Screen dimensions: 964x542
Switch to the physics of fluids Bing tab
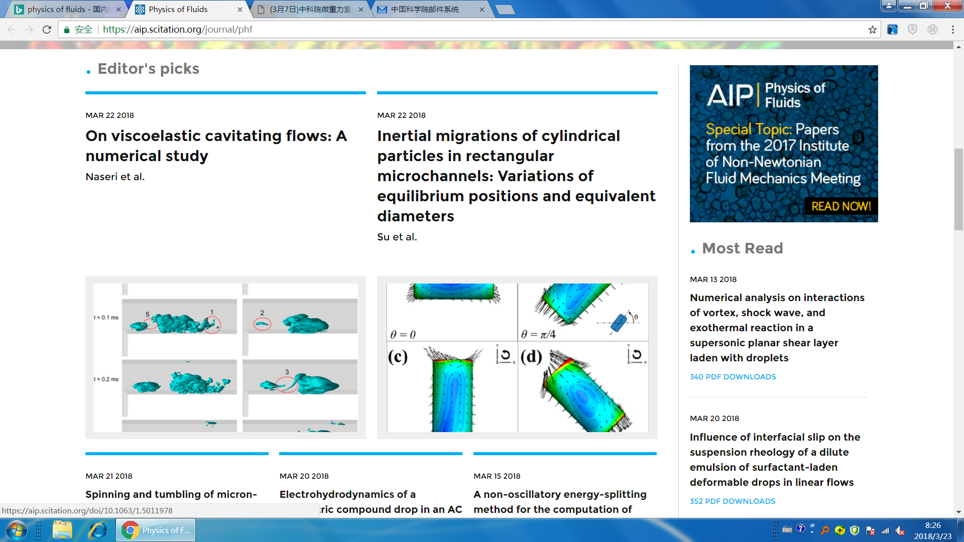[x=65, y=10]
